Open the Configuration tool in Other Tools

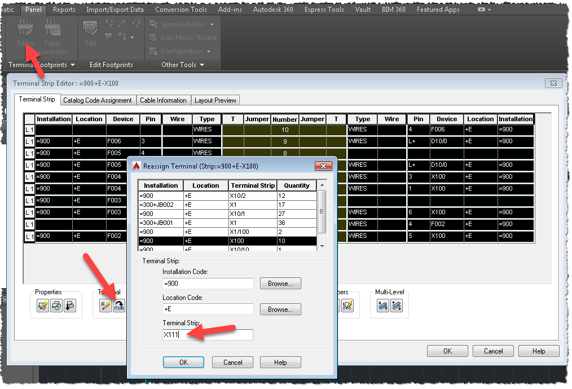pos(176,51)
